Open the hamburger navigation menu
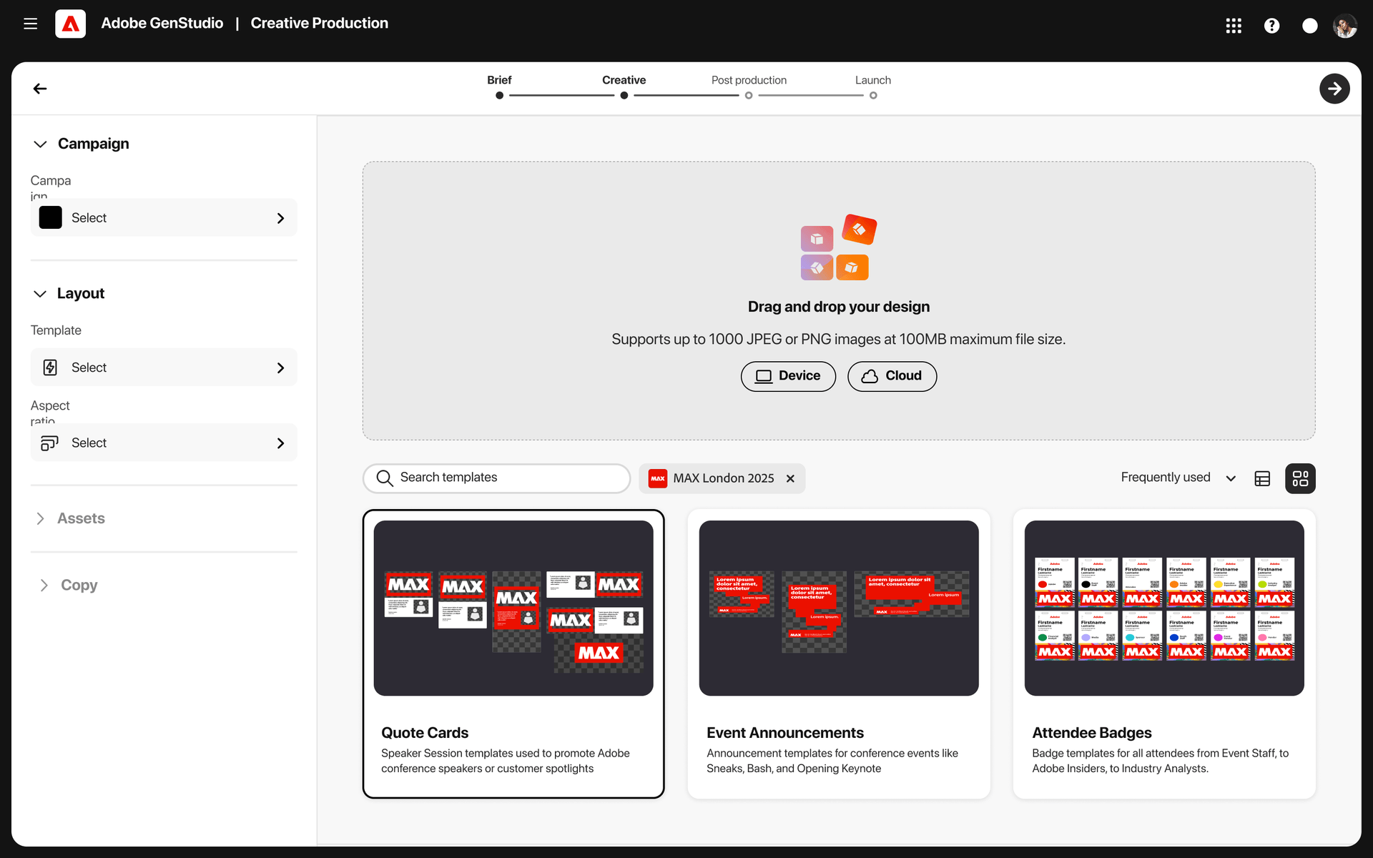Image resolution: width=1373 pixels, height=858 pixels. 30,24
